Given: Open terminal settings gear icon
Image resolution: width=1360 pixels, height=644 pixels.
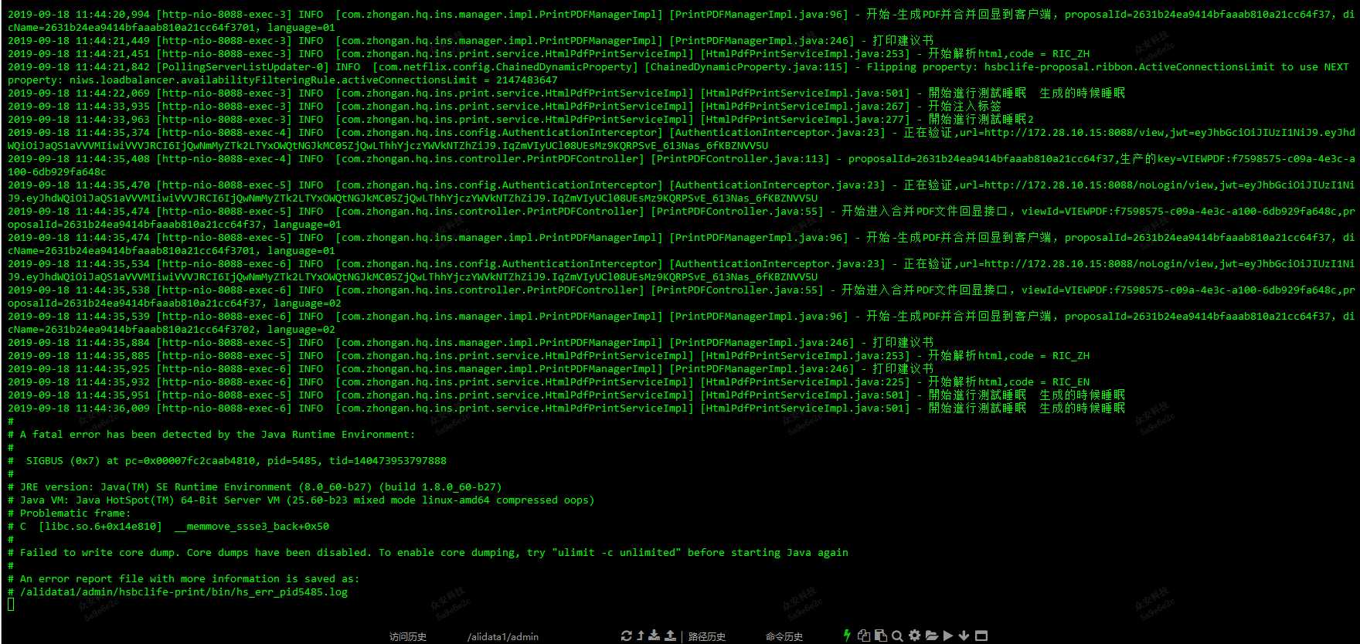Looking at the screenshot, I should (x=914, y=636).
